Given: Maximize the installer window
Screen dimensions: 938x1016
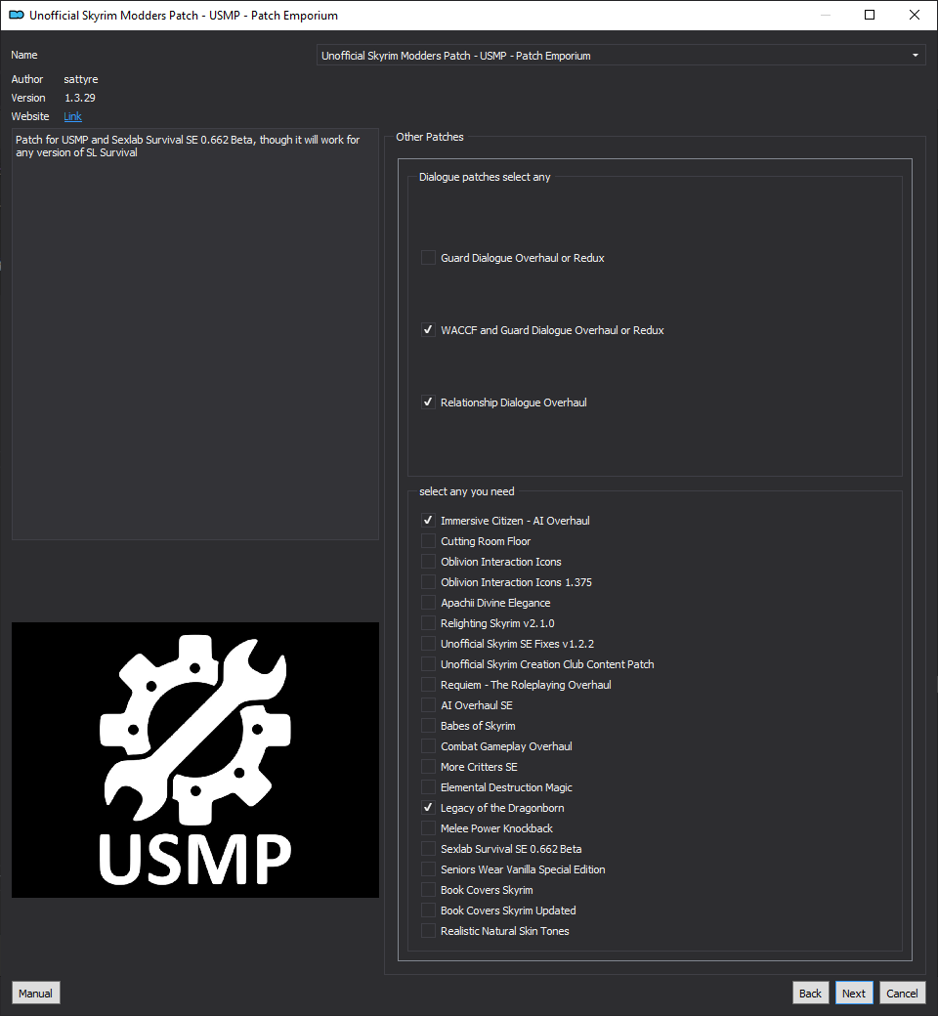Looking at the screenshot, I should (870, 15).
